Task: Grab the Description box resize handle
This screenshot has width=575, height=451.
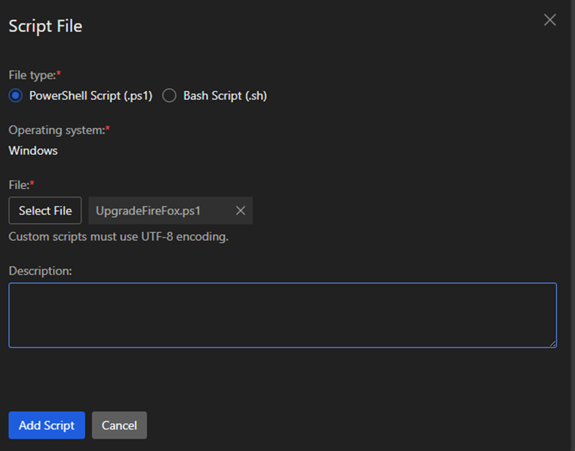Action: click(553, 344)
